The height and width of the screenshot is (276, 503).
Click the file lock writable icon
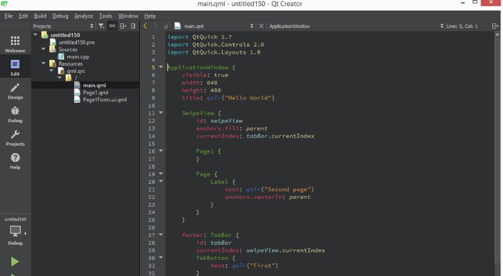[x=166, y=26]
